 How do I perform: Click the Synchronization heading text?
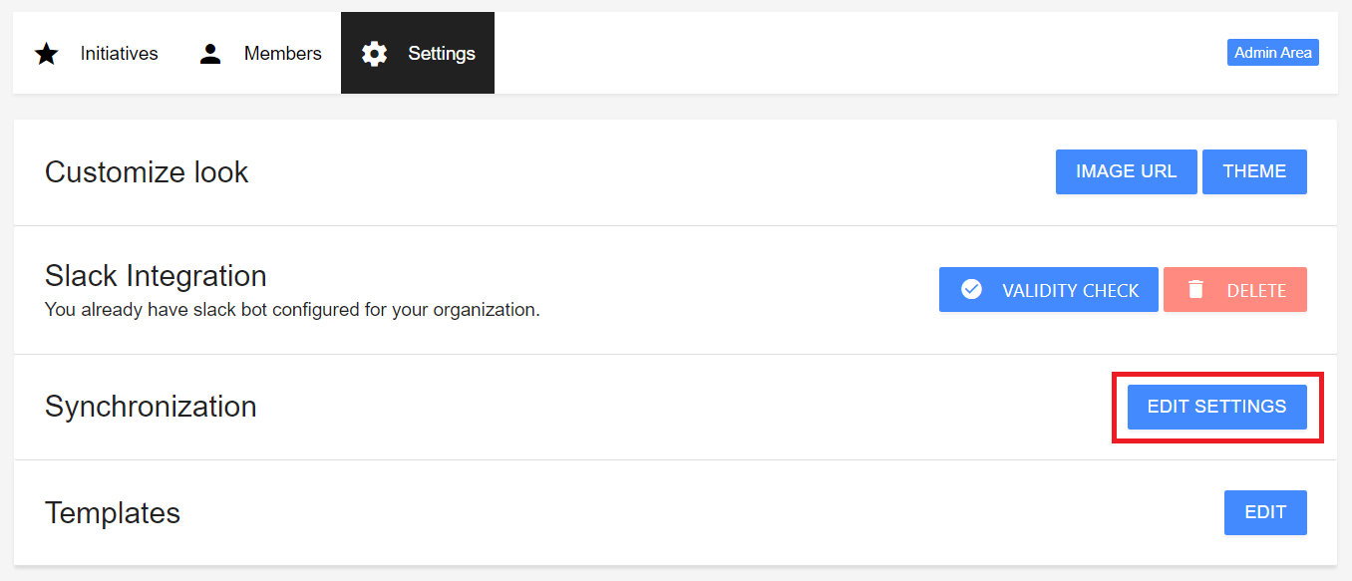pyautogui.click(x=151, y=407)
